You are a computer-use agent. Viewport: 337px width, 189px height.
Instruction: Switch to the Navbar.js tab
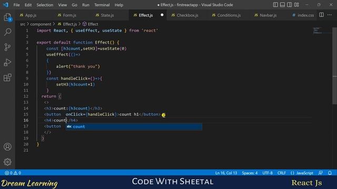[267, 15]
